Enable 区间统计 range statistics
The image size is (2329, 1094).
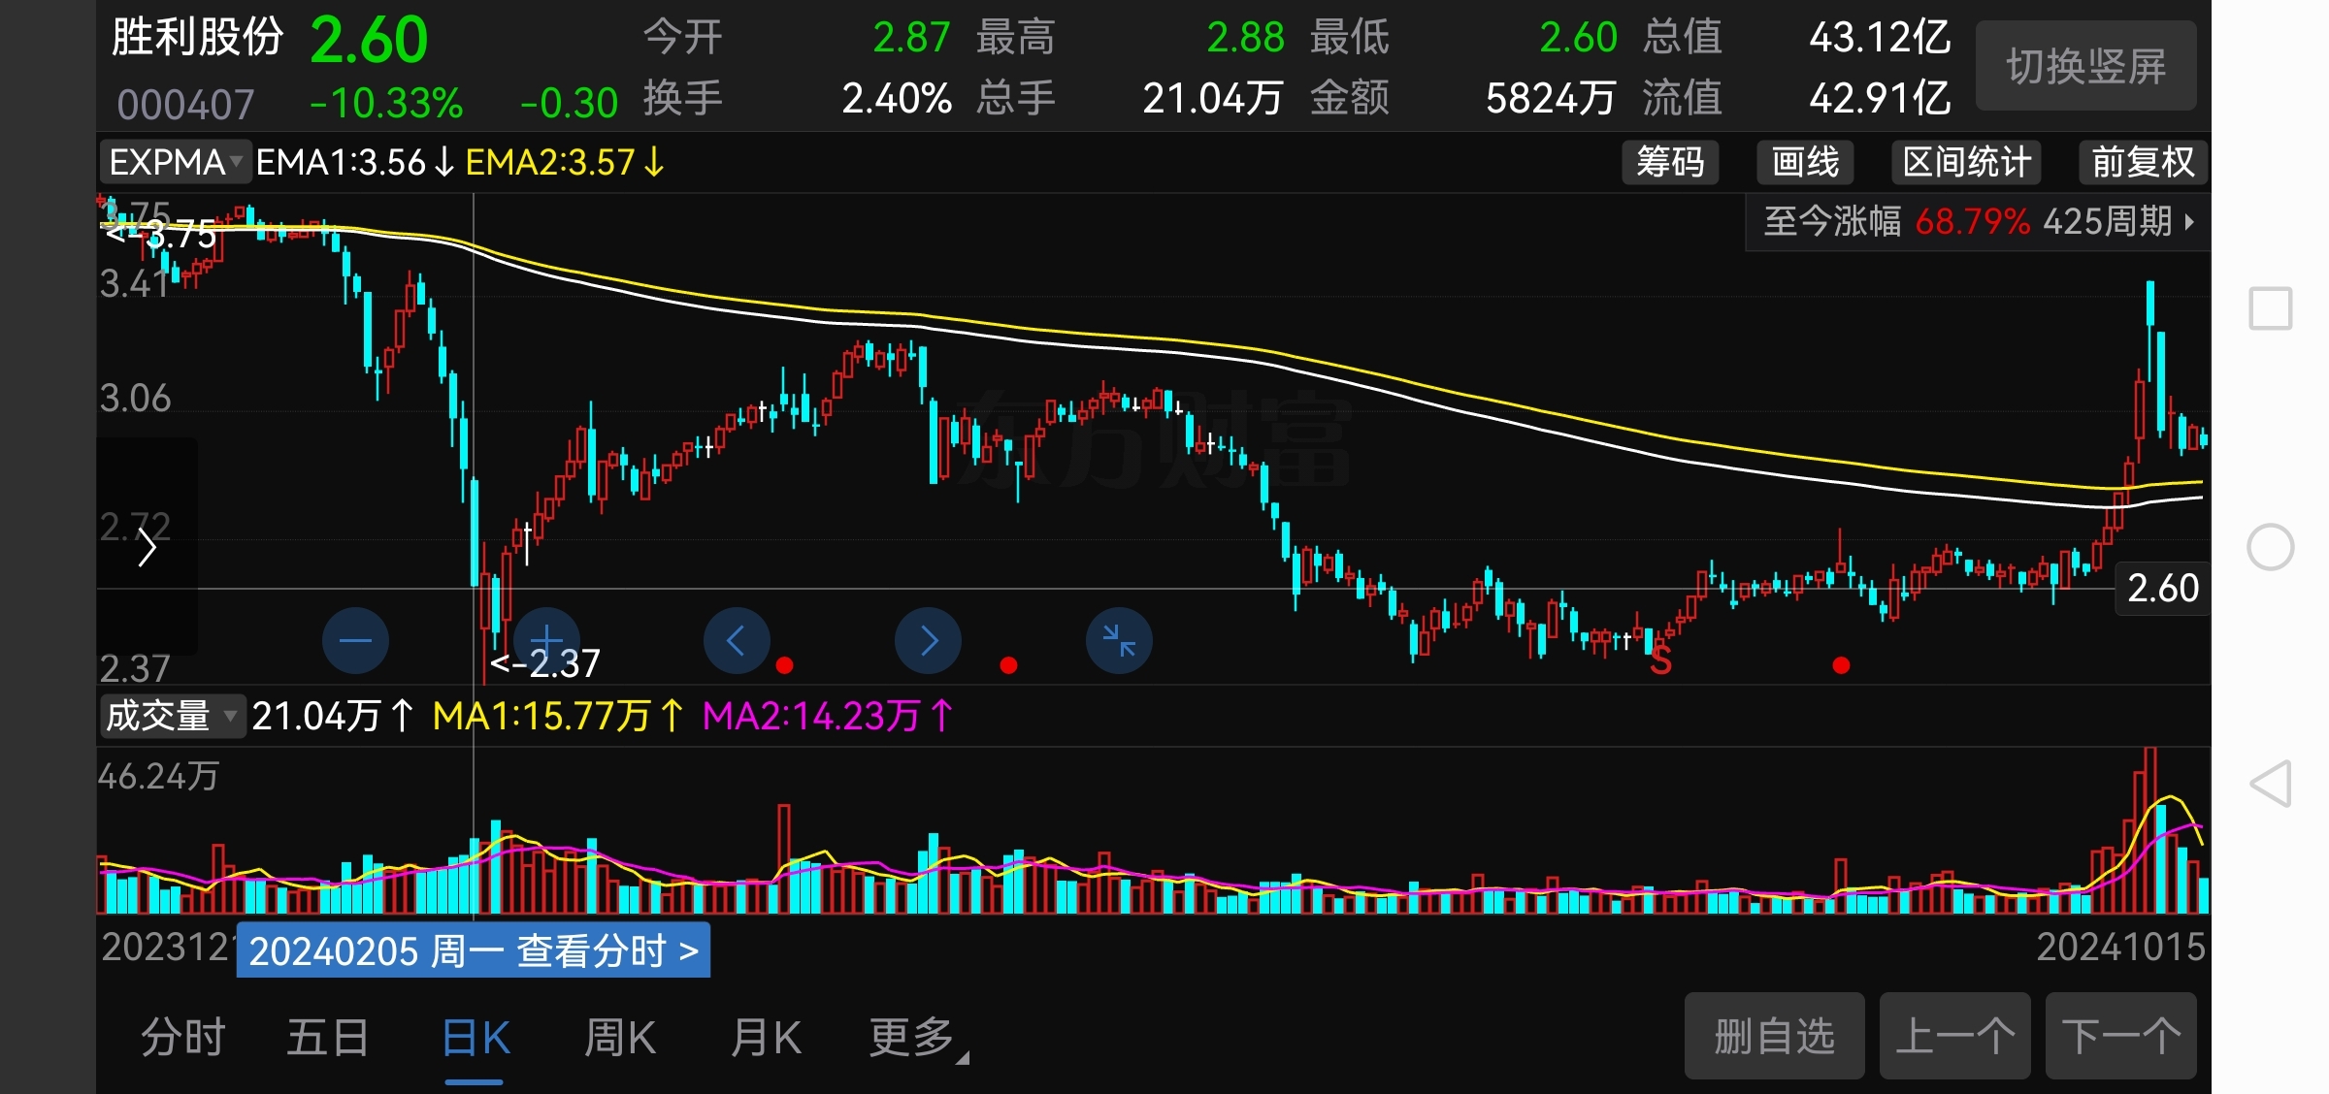click(1966, 162)
